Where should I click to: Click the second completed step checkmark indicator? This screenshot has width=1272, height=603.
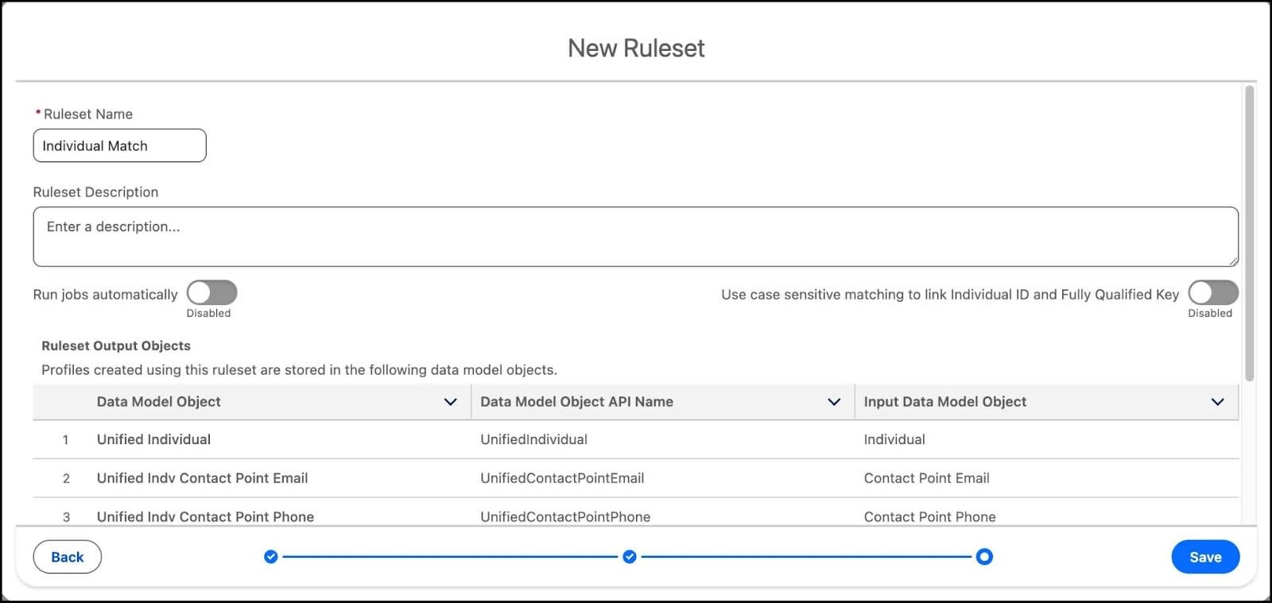click(x=630, y=557)
